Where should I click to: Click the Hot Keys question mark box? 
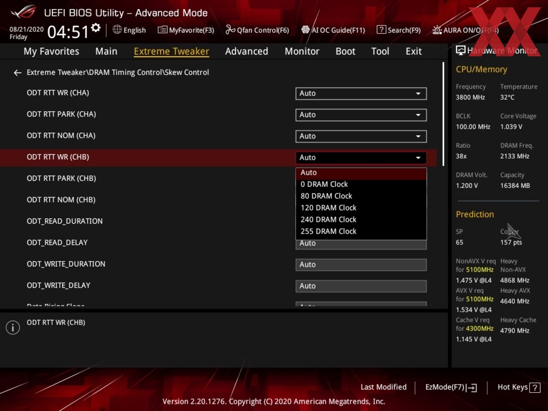click(x=535, y=388)
